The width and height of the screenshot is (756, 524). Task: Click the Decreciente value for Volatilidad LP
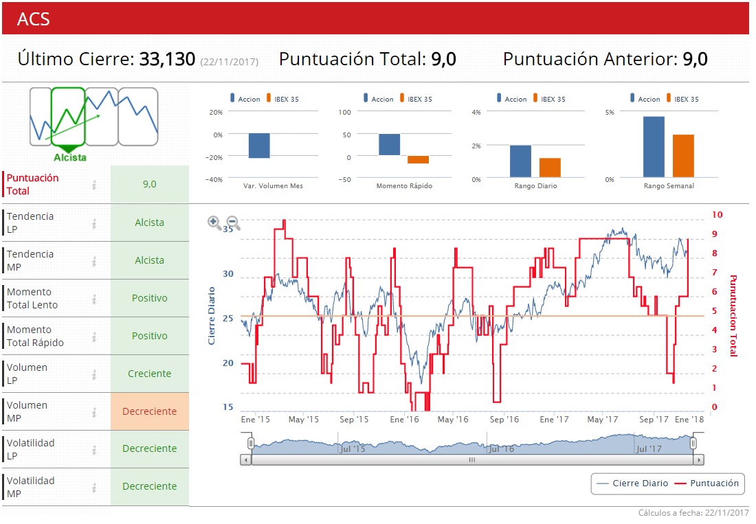click(149, 449)
